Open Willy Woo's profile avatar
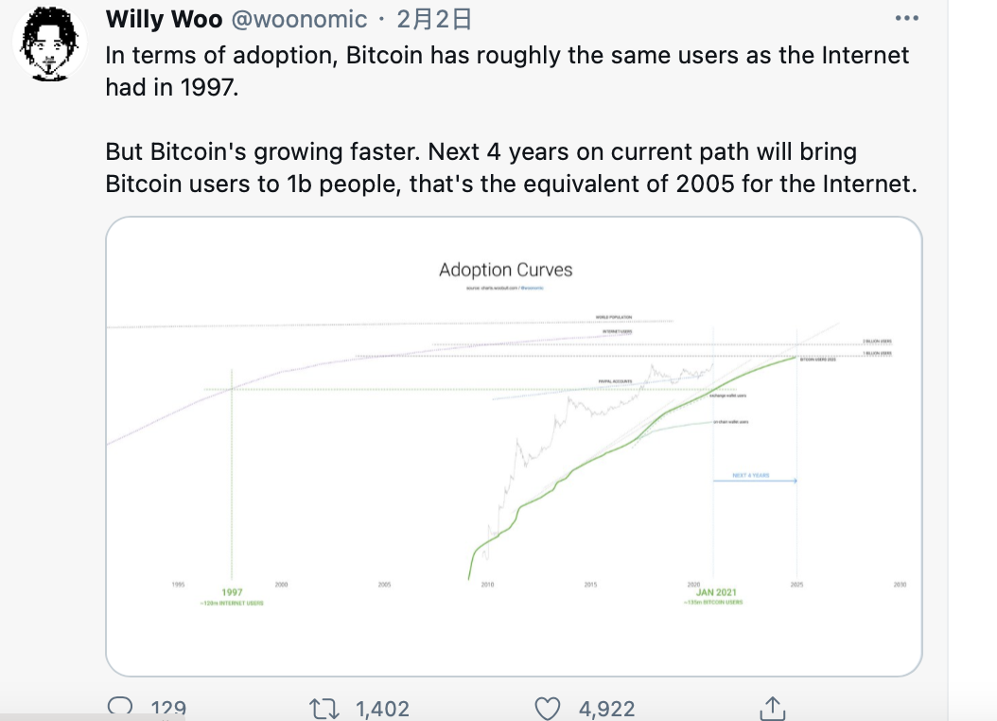The image size is (997, 721). point(49,44)
